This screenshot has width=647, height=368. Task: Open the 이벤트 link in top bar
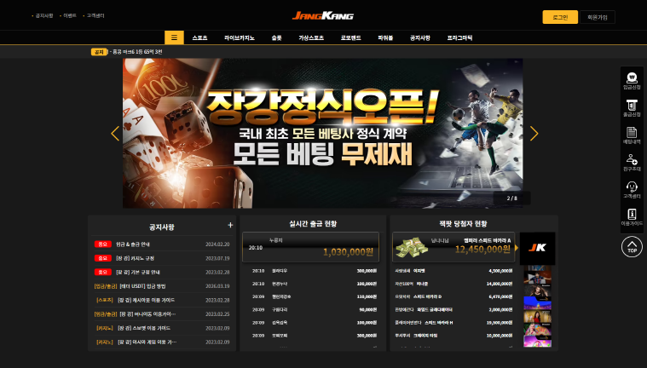pos(69,16)
